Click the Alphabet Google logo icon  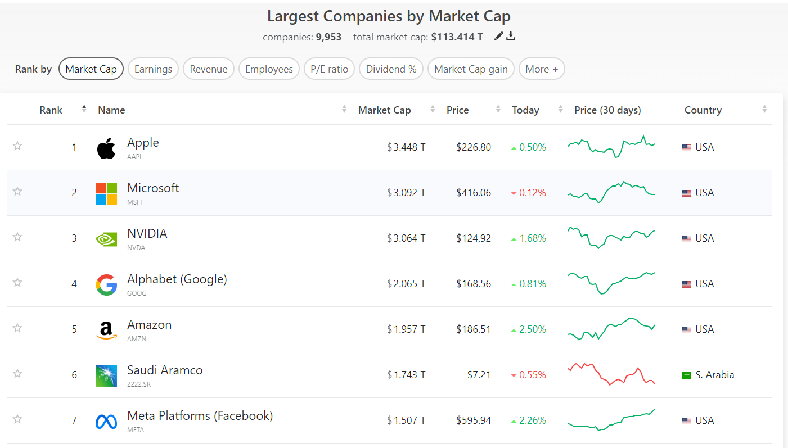pos(106,284)
